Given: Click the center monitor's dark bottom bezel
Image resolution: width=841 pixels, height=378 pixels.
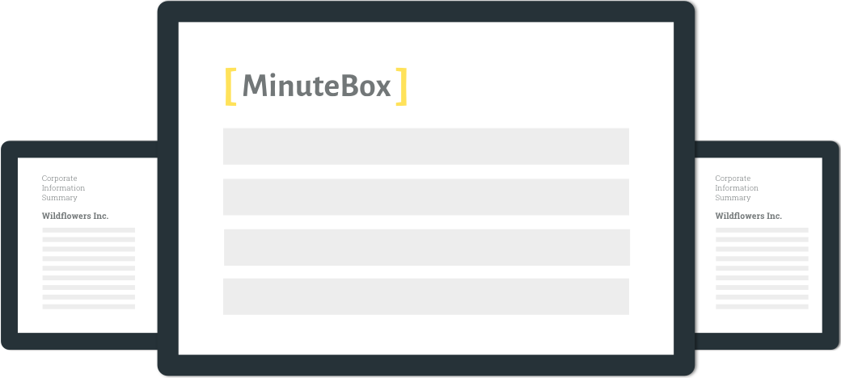Looking at the screenshot, I should pyautogui.click(x=426, y=365).
